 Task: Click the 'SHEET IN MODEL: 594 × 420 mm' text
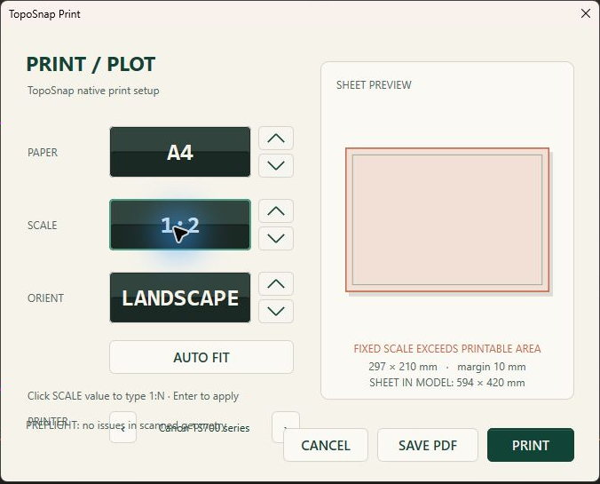pos(447,383)
